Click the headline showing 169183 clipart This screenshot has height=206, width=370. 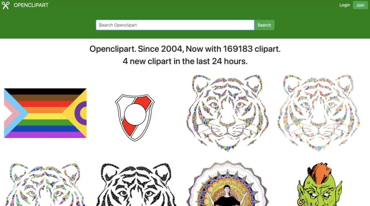coord(185,49)
